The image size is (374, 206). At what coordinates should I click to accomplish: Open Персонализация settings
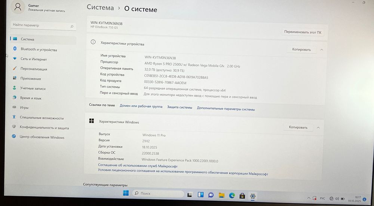34,69
